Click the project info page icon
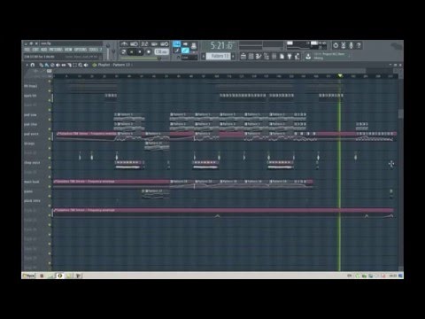The height and width of the screenshot is (319, 425). [282, 56]
